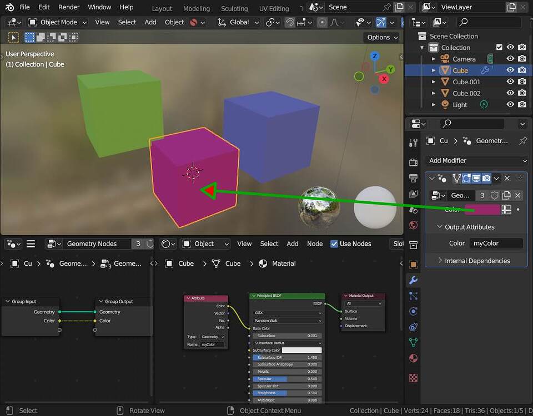This screenshot has height=416, width=533.
Task: Open the Material properties tab
Action: [x=413, y=358]
